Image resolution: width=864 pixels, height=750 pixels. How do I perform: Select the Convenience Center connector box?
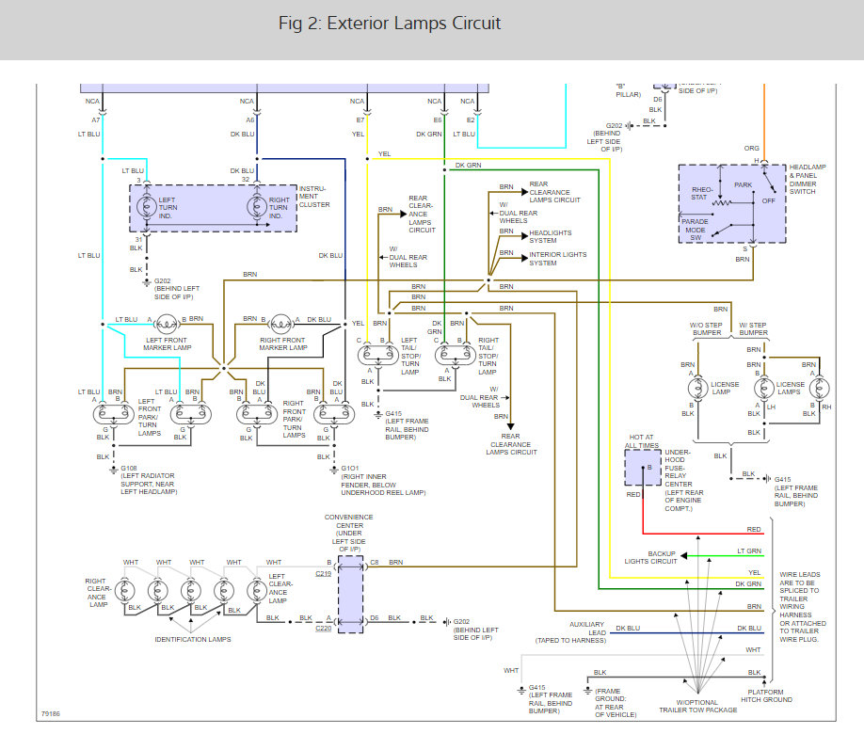click(x=350, y=594)
